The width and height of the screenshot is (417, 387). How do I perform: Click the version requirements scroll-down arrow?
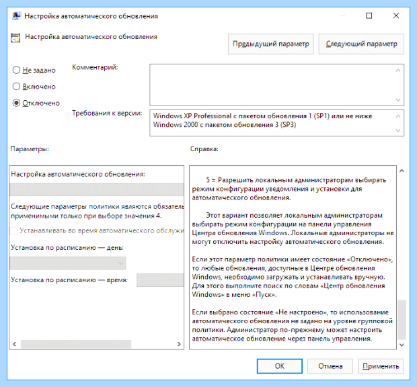[x=398, y=130]
